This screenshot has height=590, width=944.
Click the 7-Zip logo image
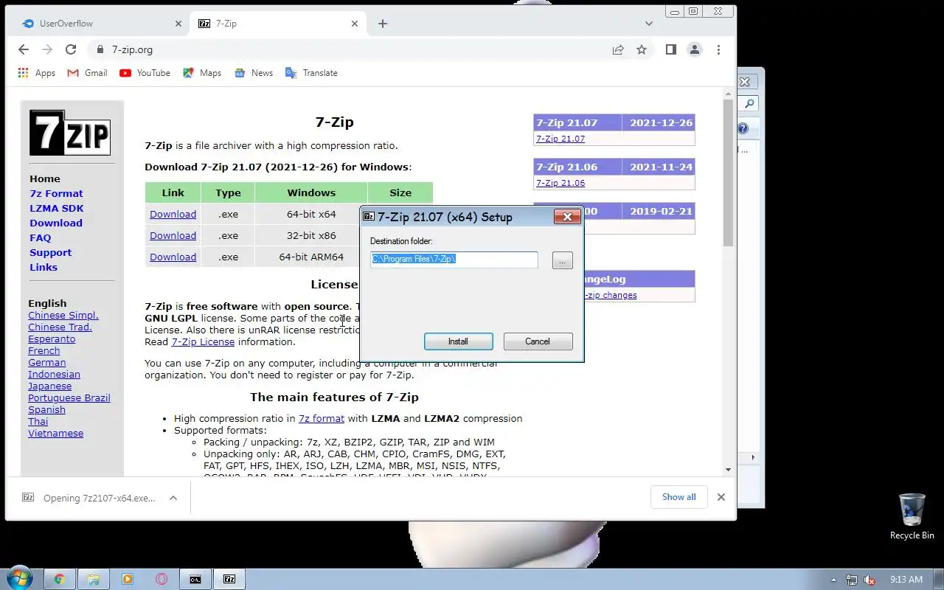click(70, 133)
